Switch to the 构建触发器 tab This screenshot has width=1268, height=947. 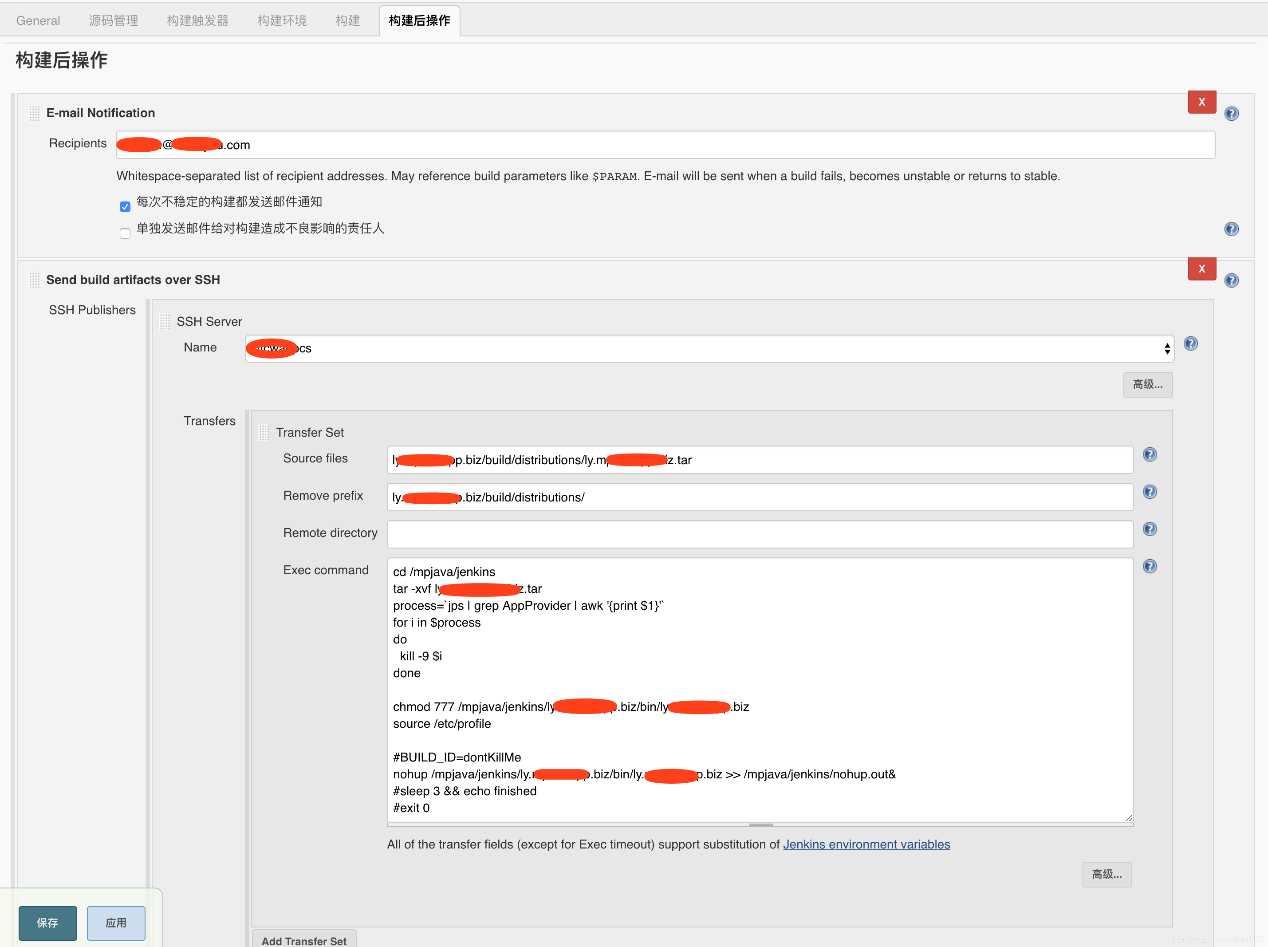click(x=198, y=21)
